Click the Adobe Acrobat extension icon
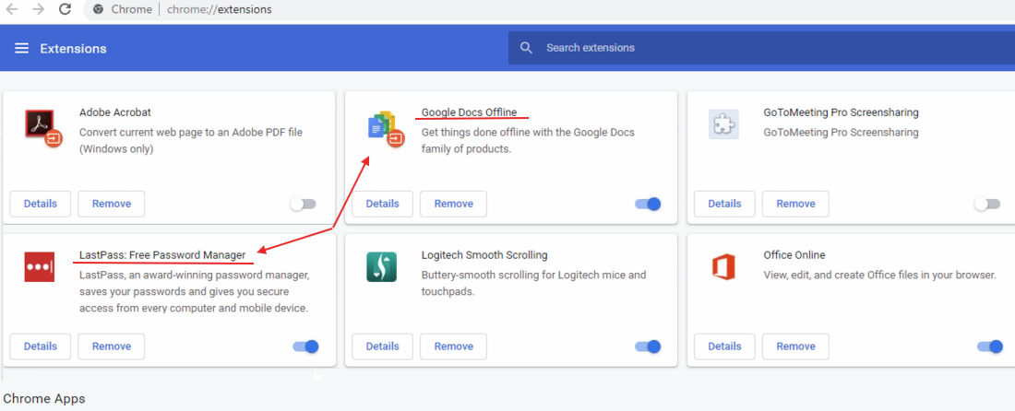 [x=42, y=128]
